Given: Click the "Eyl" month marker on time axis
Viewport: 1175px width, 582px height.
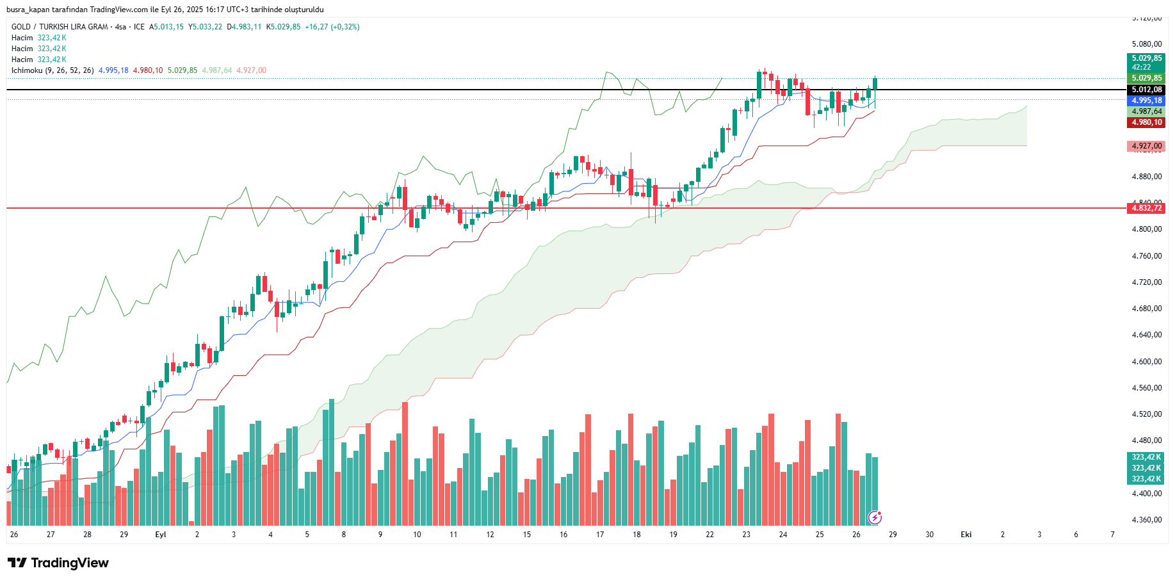Looking at the screenshot, I should point(161,535).
